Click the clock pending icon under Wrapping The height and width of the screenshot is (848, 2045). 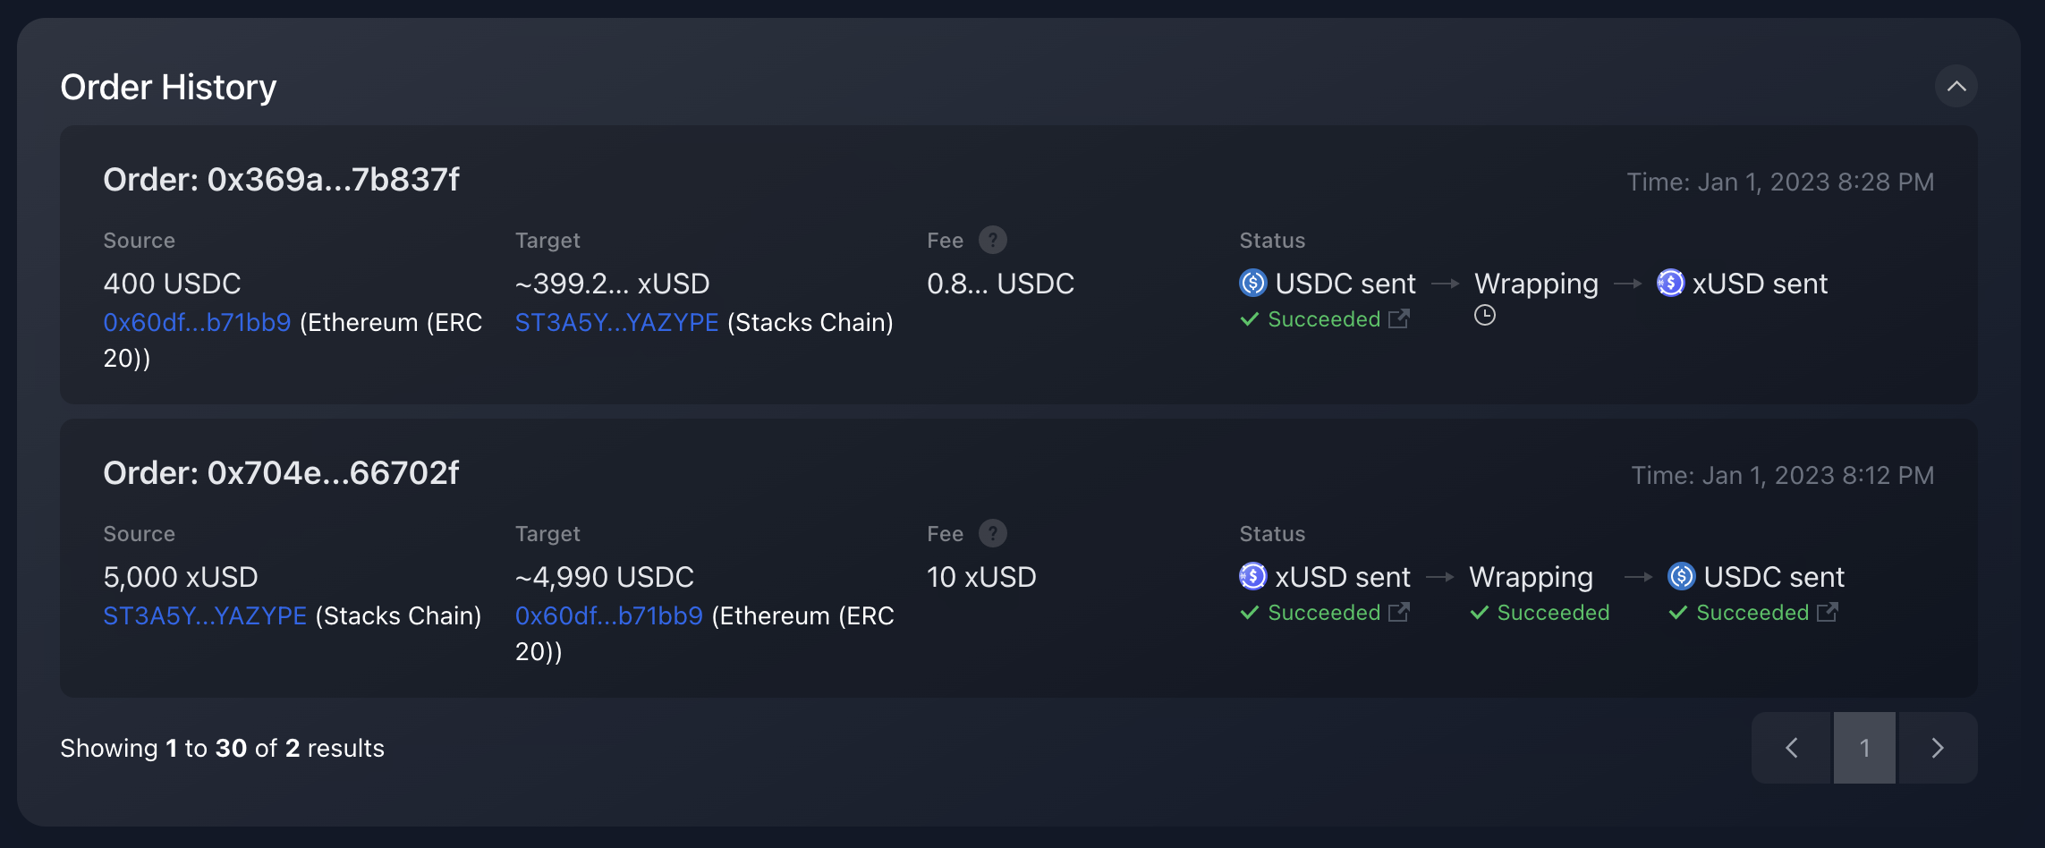point(1485,316)
